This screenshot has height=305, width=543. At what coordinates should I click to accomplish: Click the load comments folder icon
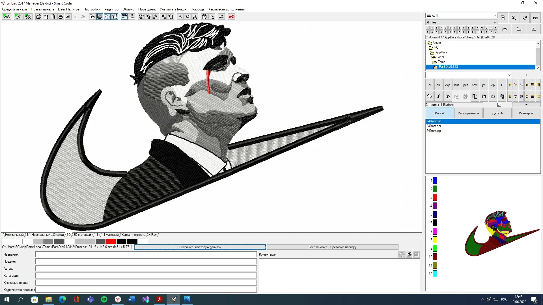pos(409,254)
